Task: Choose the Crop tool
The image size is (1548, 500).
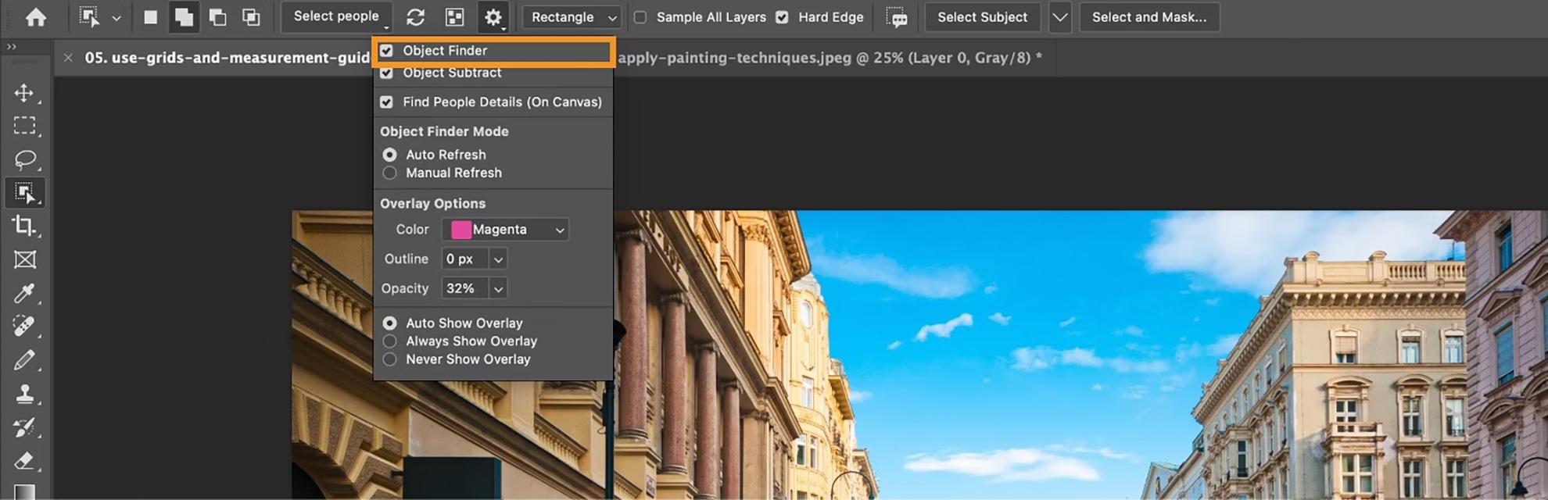Action: click(x=24, y=227)
